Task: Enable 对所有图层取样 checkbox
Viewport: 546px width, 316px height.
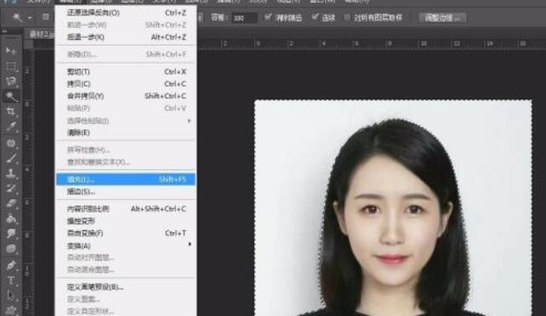Action: tap(347, 17)
